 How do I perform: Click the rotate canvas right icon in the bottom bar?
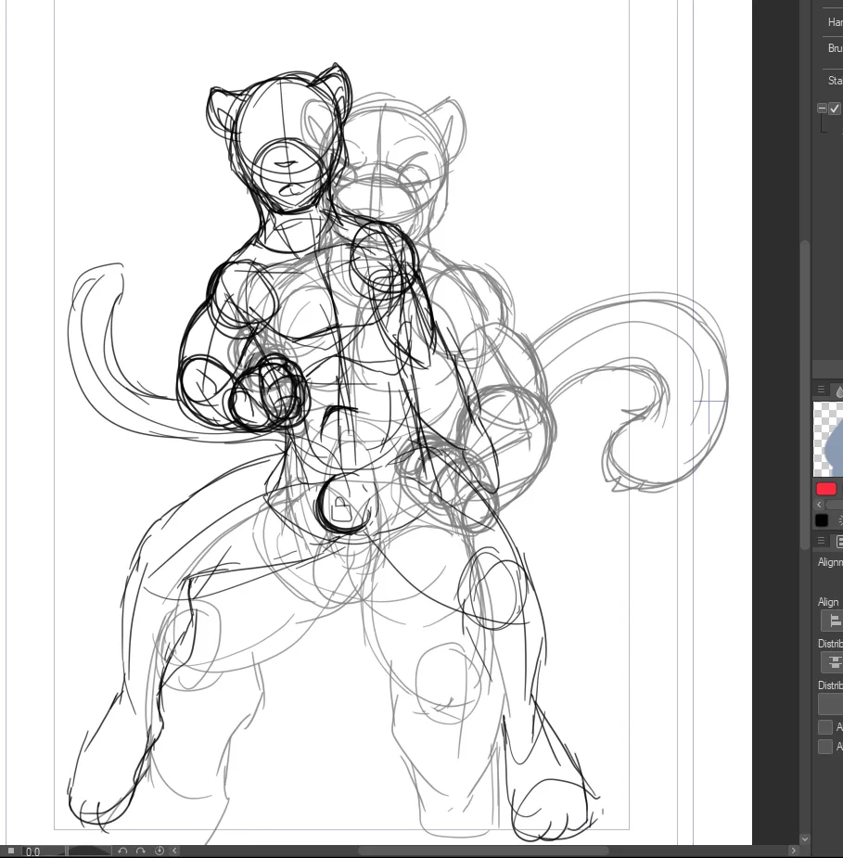click(x=141, y=851)
